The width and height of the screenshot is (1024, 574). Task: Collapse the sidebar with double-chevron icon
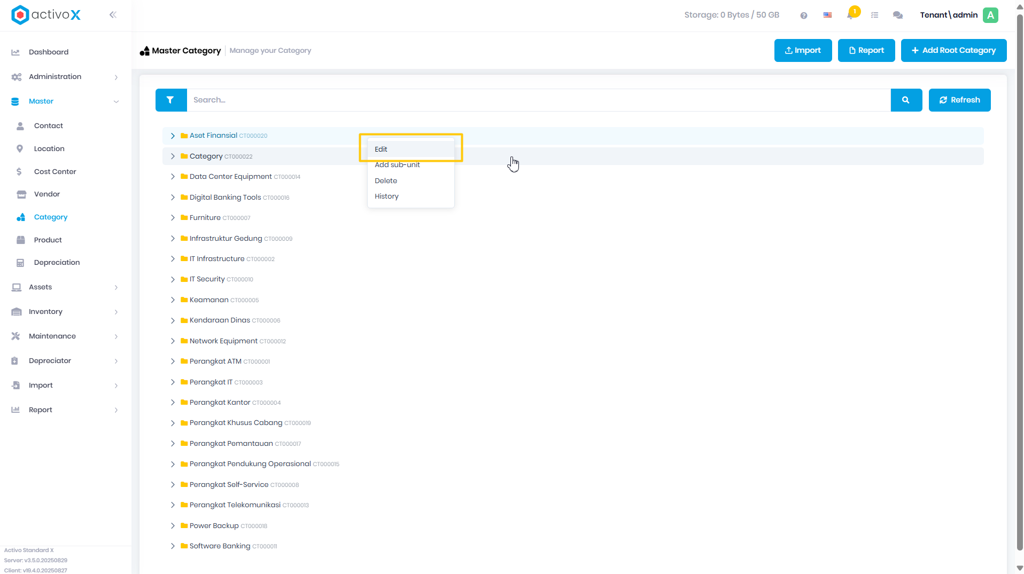pos(113,15)
